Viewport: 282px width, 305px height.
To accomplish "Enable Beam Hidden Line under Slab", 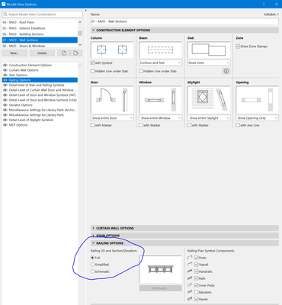I will click(x=141, y=71).
